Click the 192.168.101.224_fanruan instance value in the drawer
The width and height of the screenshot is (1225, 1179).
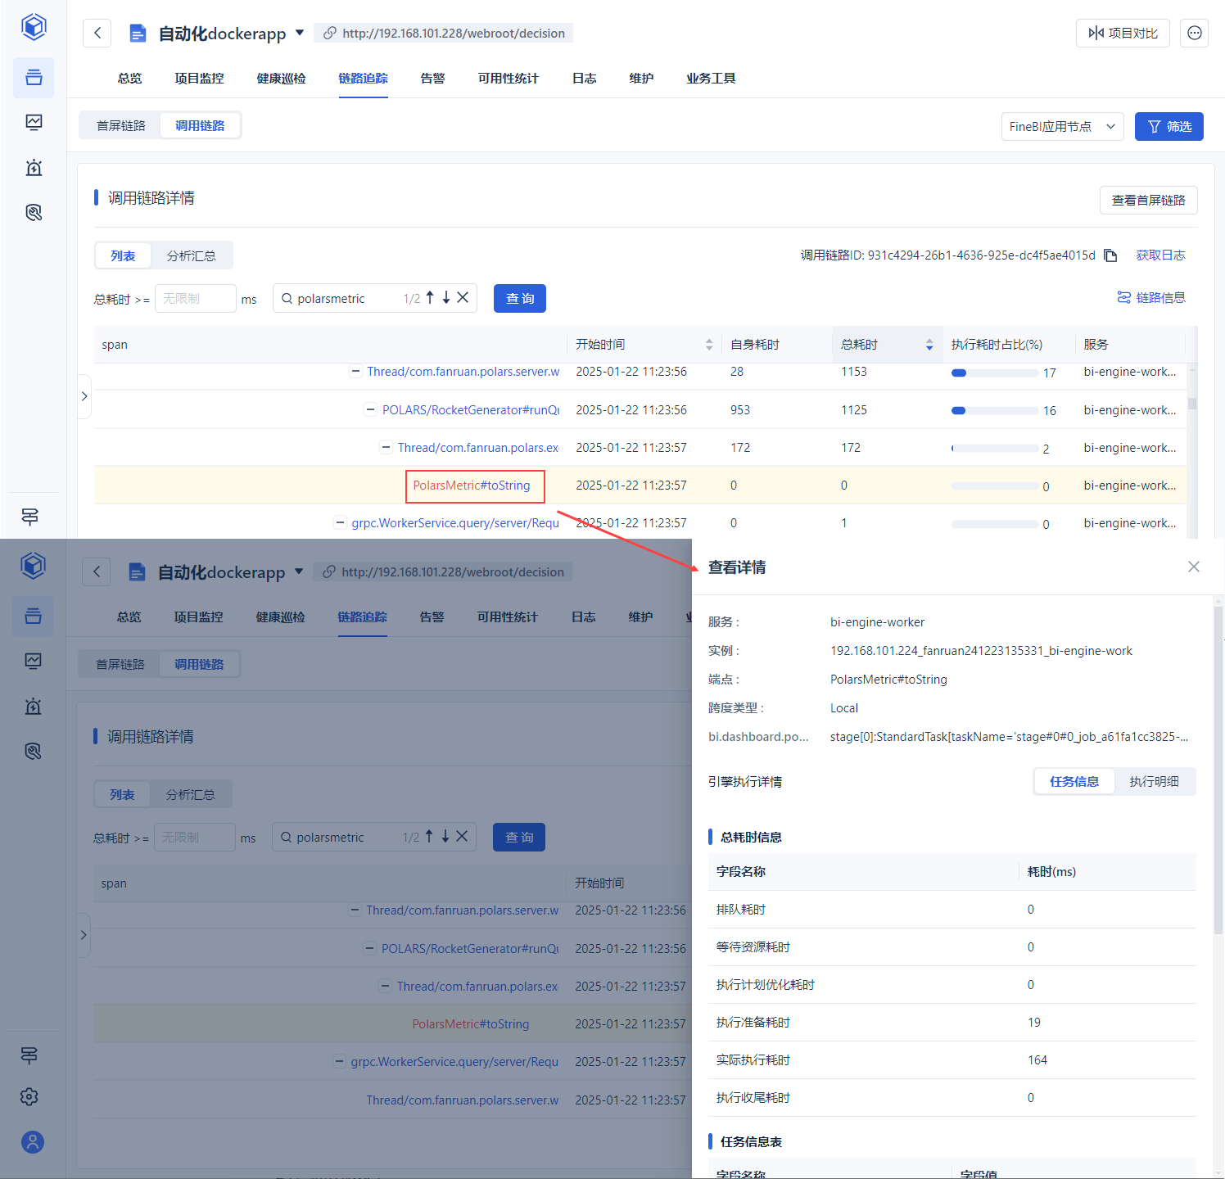tap(981, 651)
